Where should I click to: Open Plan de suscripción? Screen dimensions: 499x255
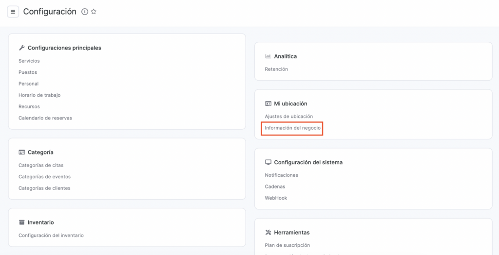tap(288, 245)
